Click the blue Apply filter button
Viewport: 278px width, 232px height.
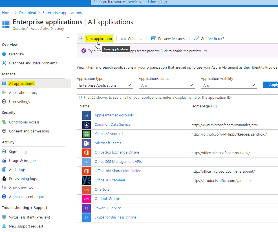pyautogui.click(x=272, y=85)
